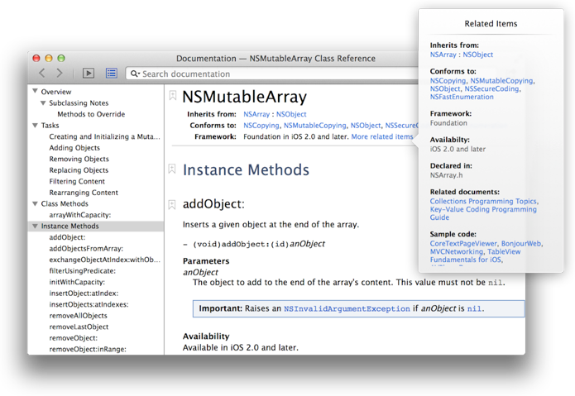
Task: Open NSCopying link in Related Items popover
Action: tap(448, 80)
